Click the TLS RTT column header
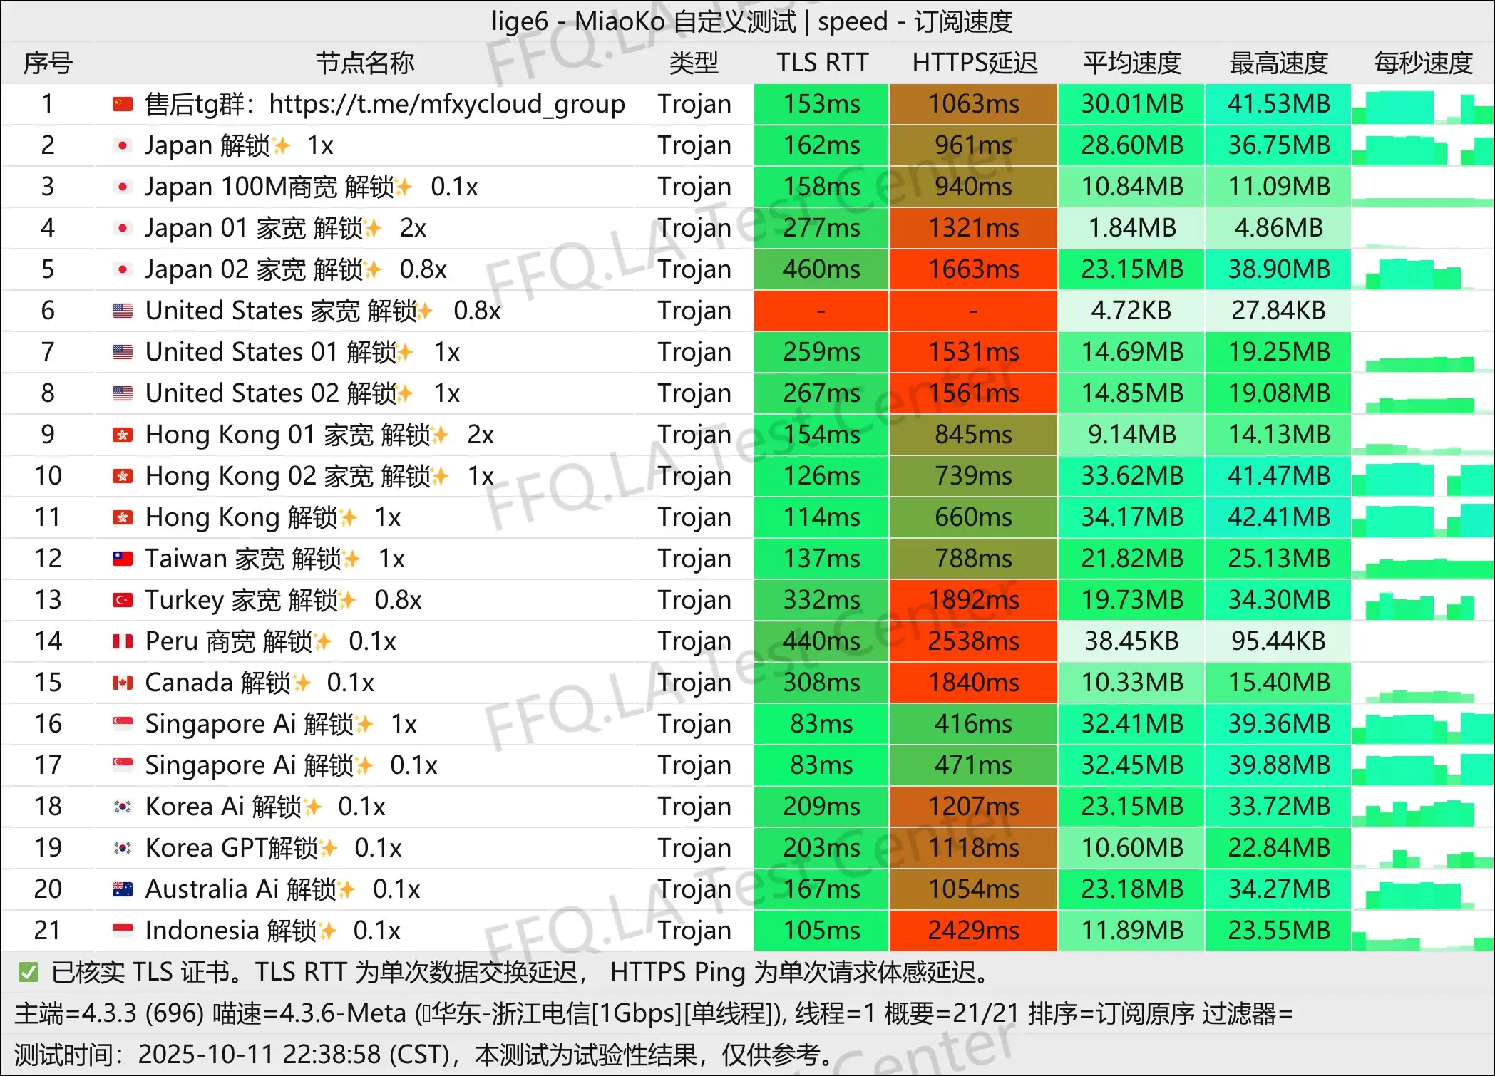 [822, 63]
